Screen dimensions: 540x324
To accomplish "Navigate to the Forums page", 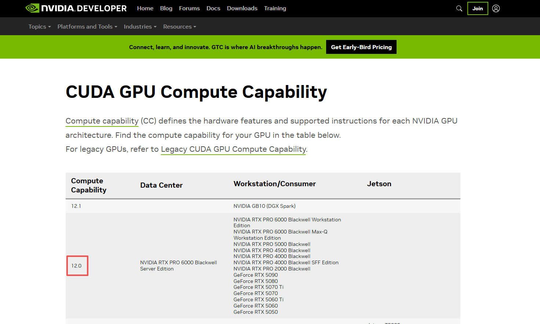I will [x=189, y=8].
